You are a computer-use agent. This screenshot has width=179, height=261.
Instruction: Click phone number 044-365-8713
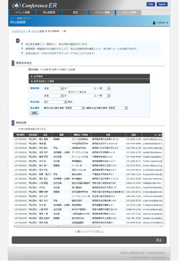134,192
